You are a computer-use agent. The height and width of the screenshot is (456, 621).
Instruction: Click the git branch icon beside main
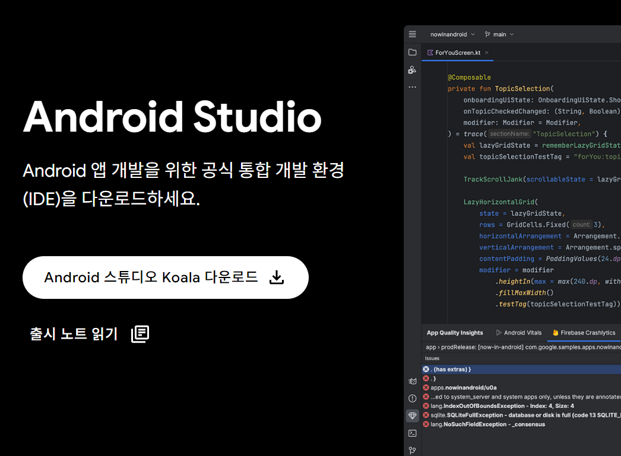point(487,34)
